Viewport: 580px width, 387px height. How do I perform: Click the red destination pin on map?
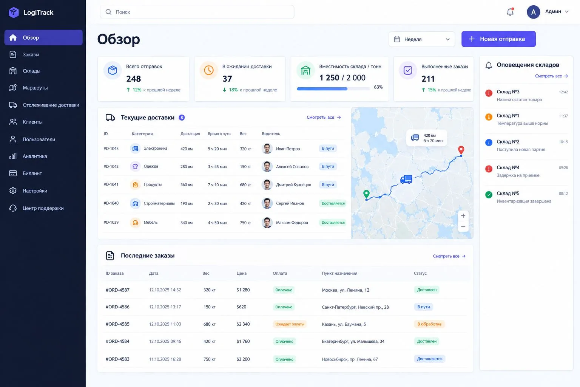[x=461, y=150]
